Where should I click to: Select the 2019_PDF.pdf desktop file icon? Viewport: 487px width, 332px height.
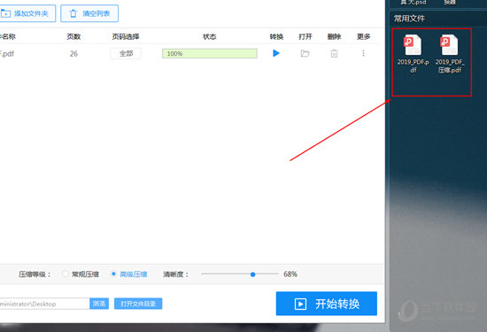[413, 54]
